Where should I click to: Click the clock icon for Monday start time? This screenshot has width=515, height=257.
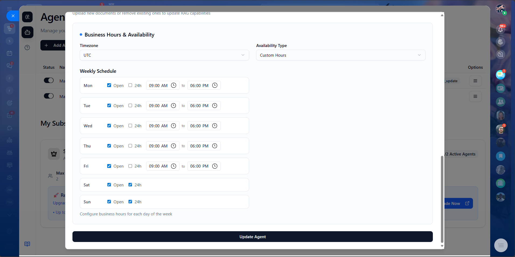coord(174,85)
